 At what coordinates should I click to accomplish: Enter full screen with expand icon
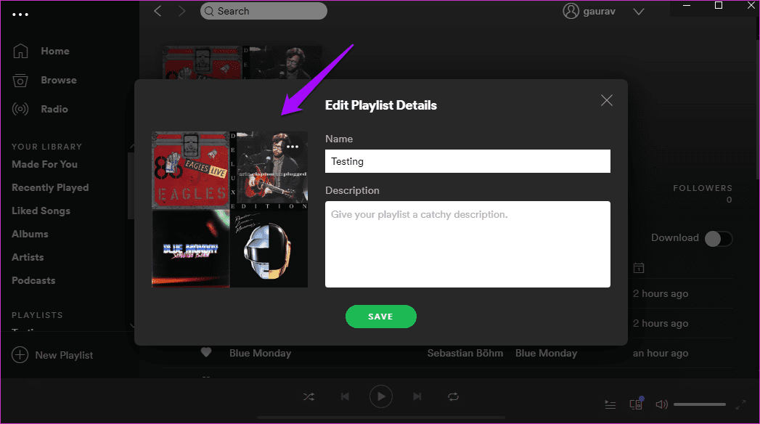point(740,404)
